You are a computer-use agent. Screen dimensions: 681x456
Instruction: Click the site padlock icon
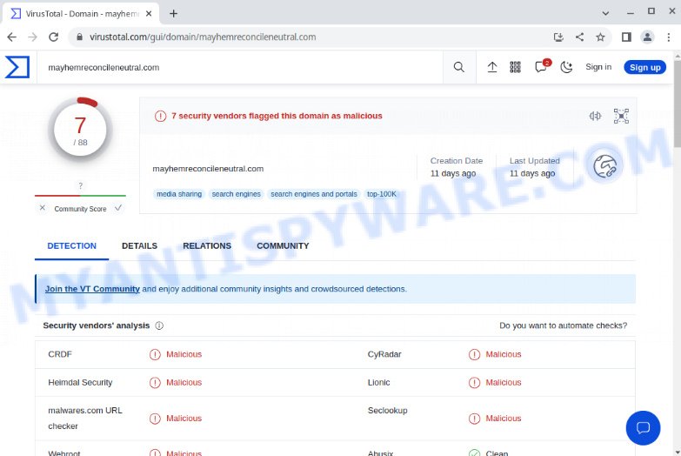tap(79, 37)
